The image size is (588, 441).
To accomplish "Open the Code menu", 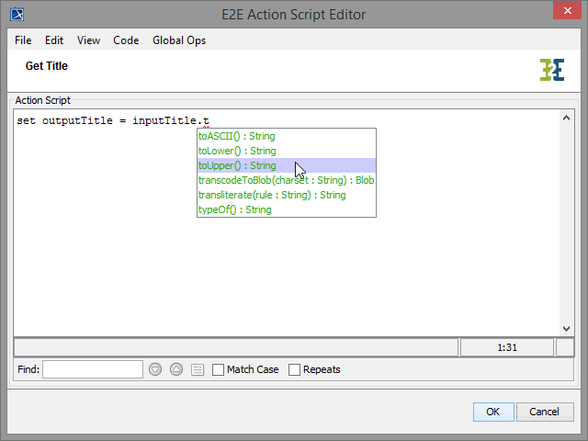I will (x=126, y=40).
